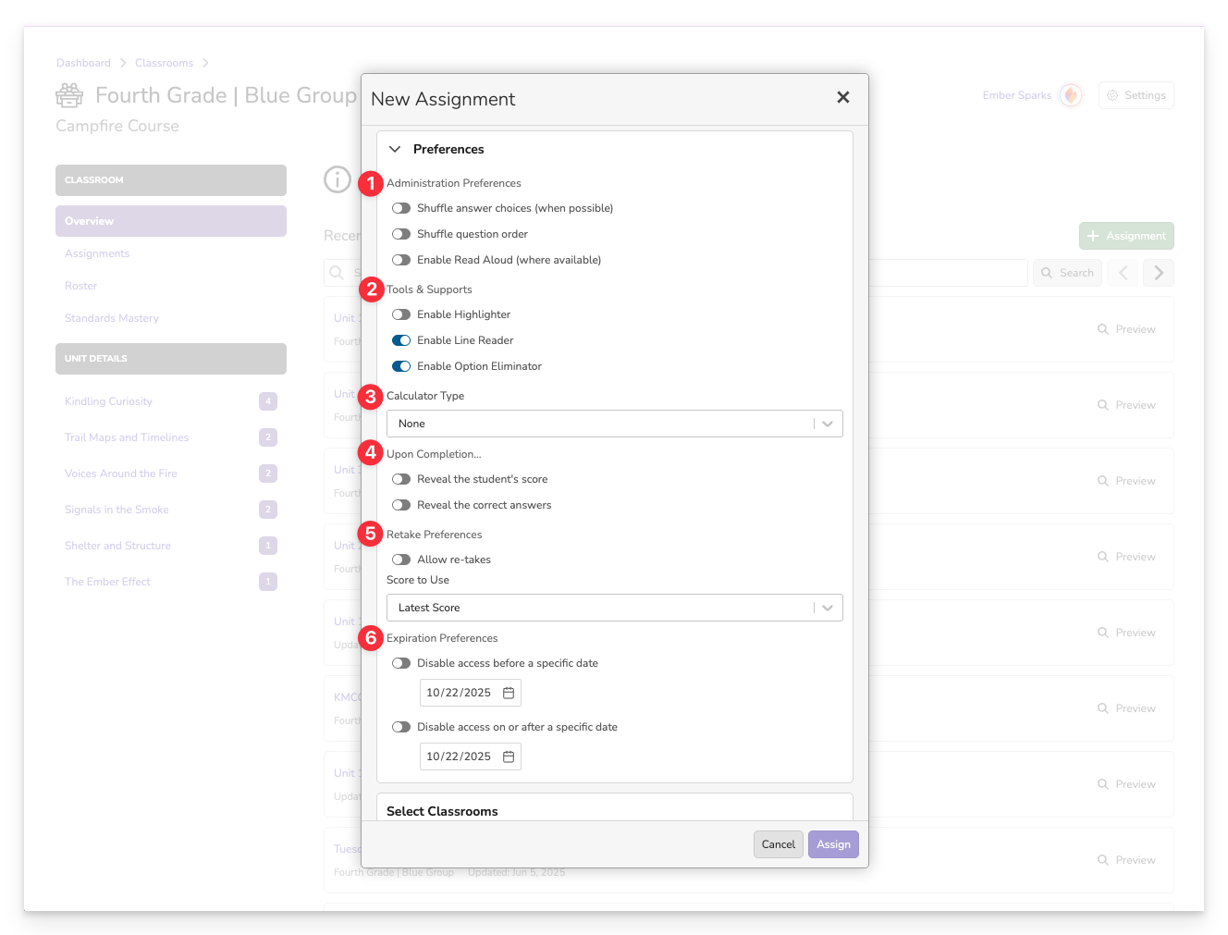Collapse the Preferences section chevron

point(395,149)
